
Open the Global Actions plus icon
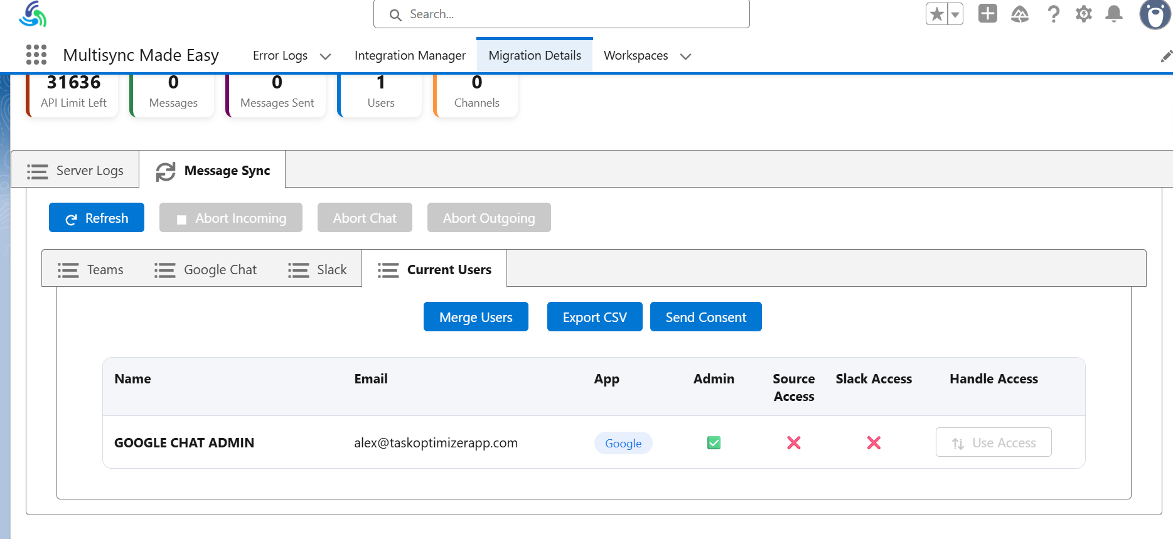click(x=987, y=13)
